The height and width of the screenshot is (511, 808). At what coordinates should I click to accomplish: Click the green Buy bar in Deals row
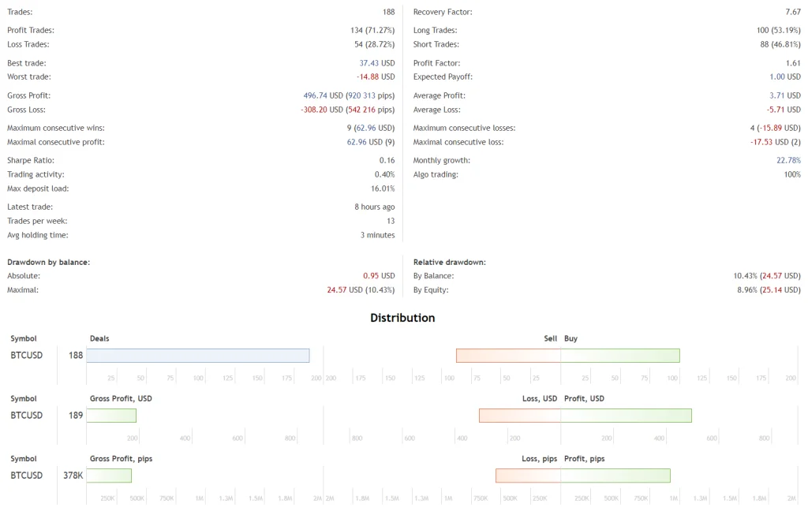pyautogui.click(x=620, y=356)
